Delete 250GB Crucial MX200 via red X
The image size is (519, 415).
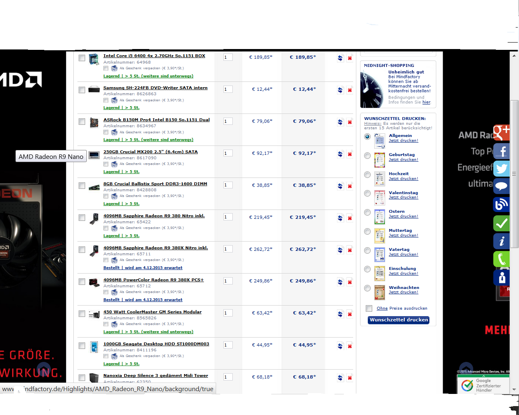[350, 154]
